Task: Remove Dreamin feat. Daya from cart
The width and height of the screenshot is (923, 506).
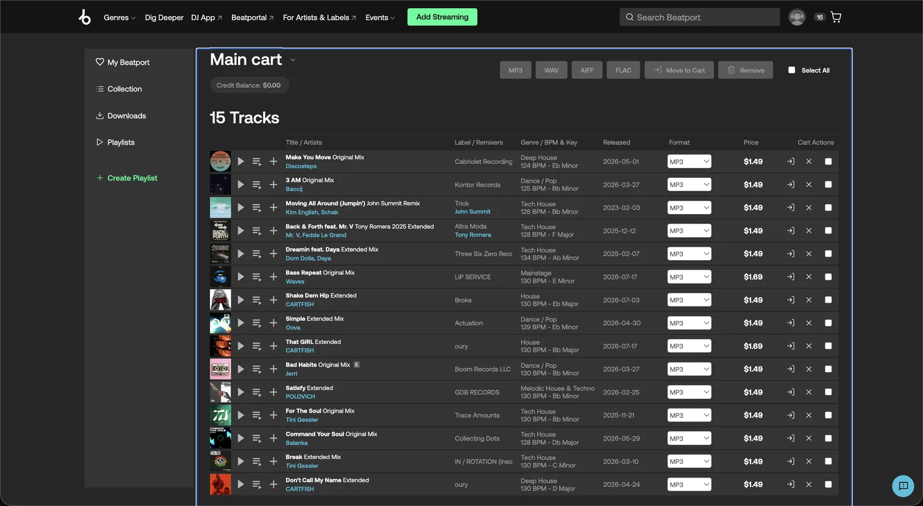Action: coord(809,254)
